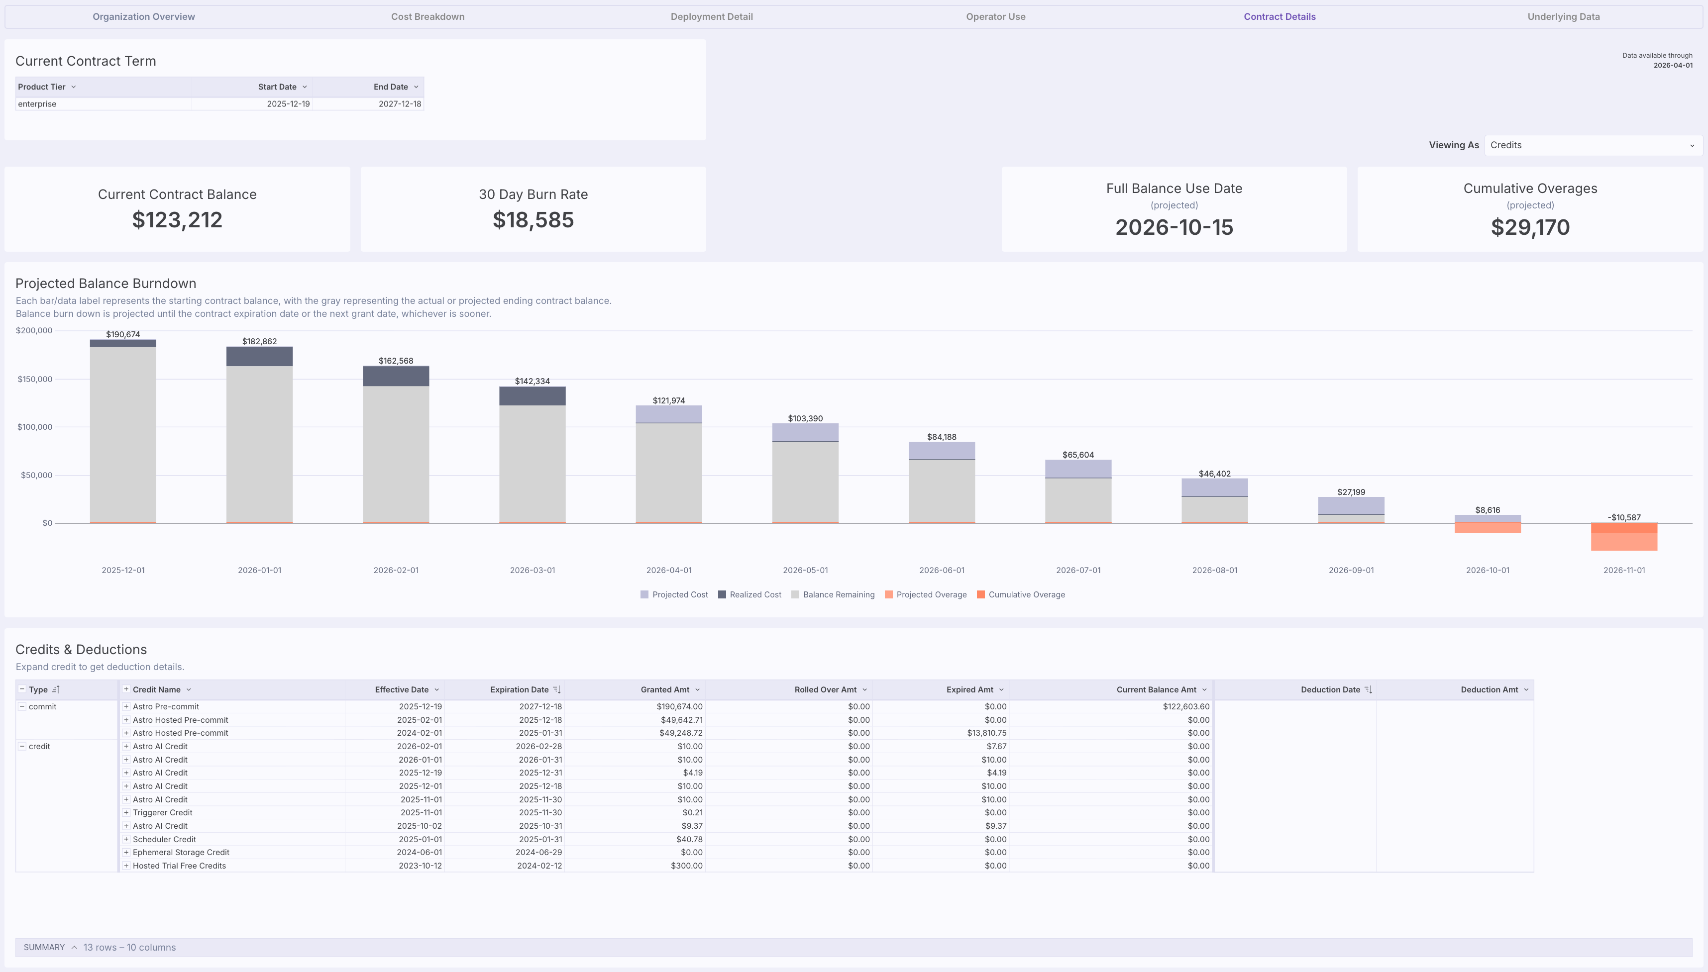Click the sort icon on the Type column
Screen dimensions: 1708x972
pyautogui.click(x=57, y=689)
